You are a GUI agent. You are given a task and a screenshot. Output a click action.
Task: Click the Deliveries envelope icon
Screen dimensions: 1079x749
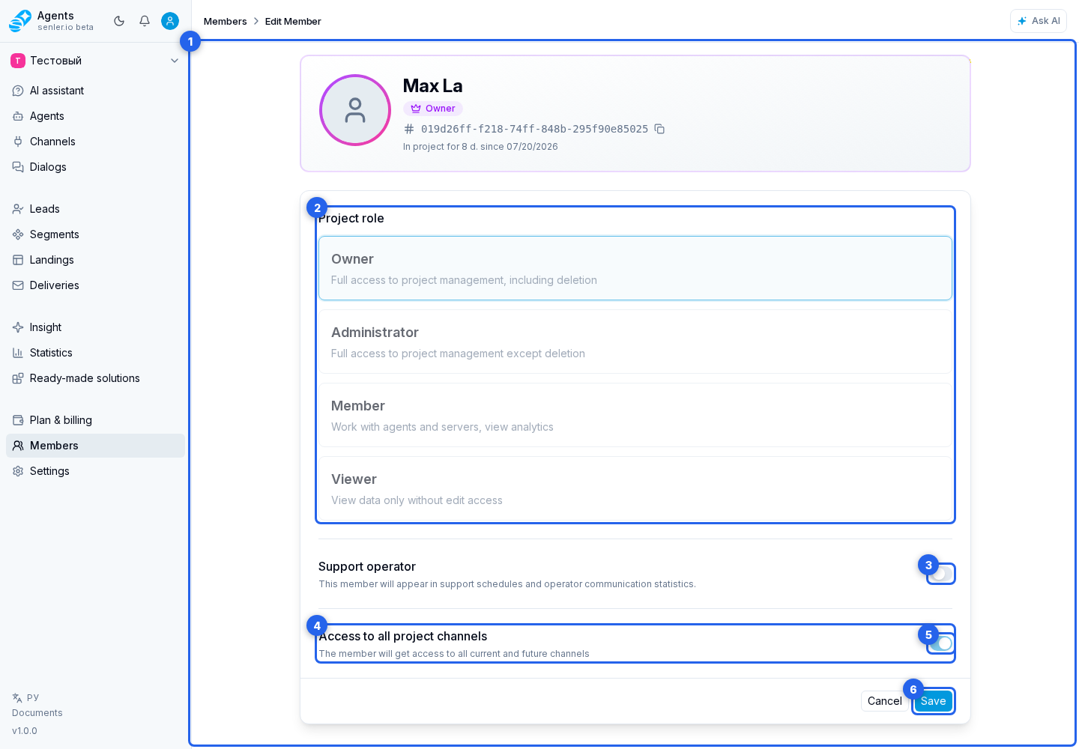click(x=18, y=285)
